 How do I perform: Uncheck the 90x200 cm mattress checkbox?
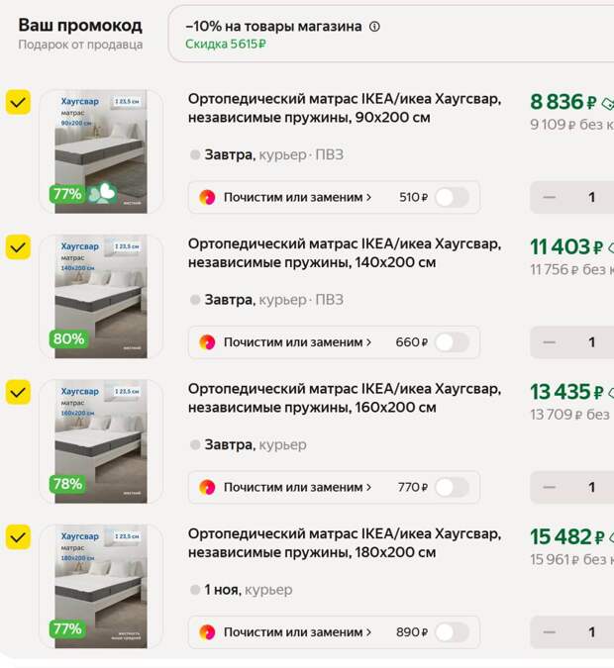pos(18,102)
